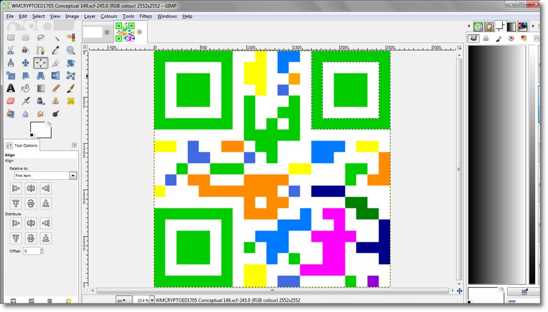Show previous dock tabs with left arrow
The width and height of the screenshot is (548, 312).
pos(469,26)
